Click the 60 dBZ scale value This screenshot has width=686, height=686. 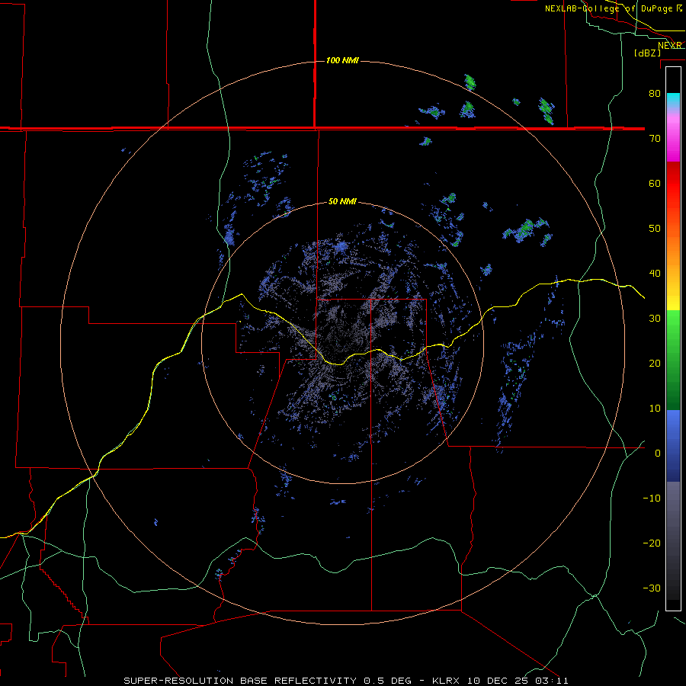(655, 183)
